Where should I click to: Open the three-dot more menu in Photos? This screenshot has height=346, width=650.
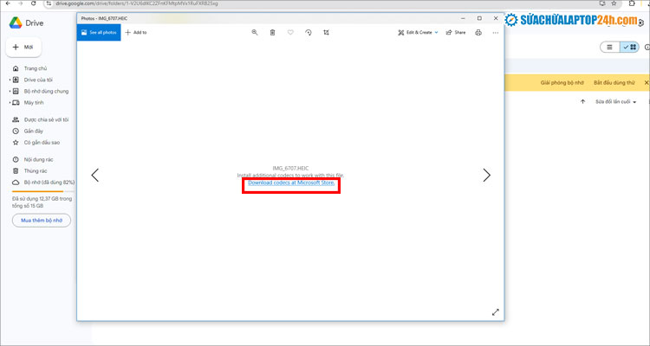[496, 32]
